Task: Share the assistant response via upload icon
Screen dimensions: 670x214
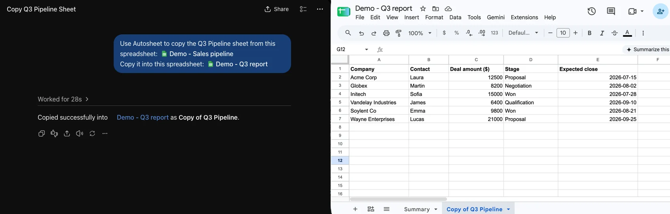Action: 67,133
